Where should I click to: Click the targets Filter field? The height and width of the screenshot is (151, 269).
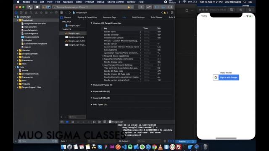[x=77, y=117]
